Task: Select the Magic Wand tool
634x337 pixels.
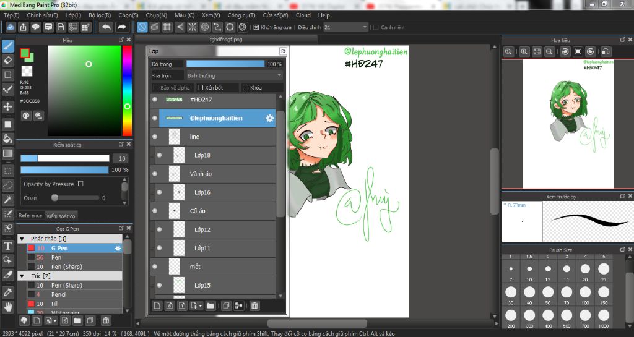Action: (7, 199)
